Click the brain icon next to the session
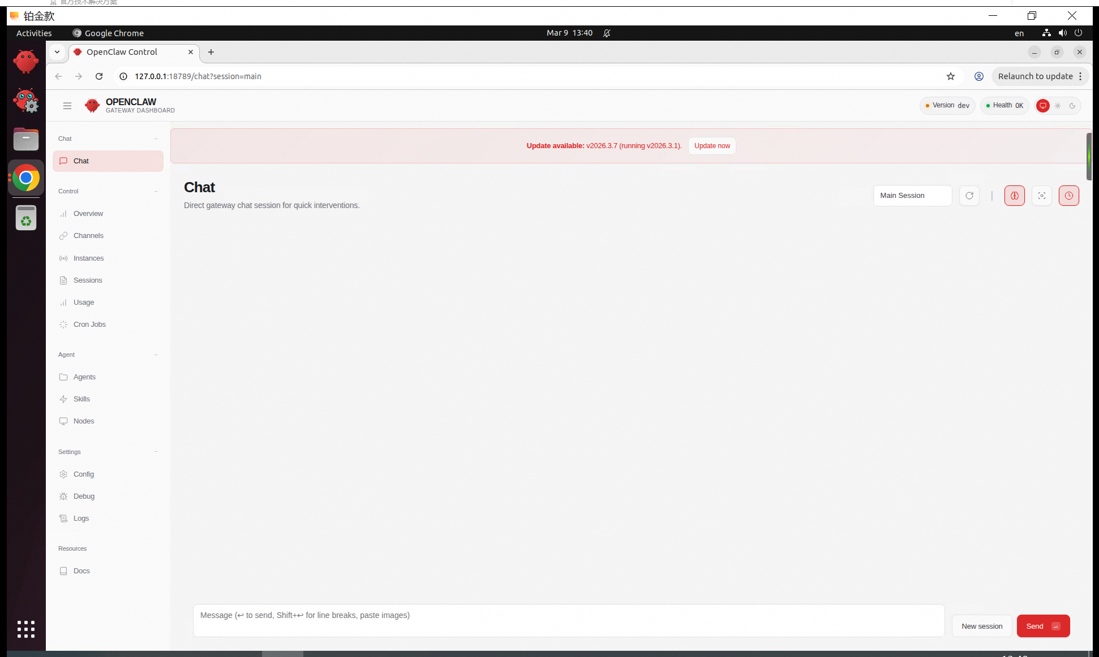The height and width of the screenshot is (657, 1099). [x=1014, y=196]
